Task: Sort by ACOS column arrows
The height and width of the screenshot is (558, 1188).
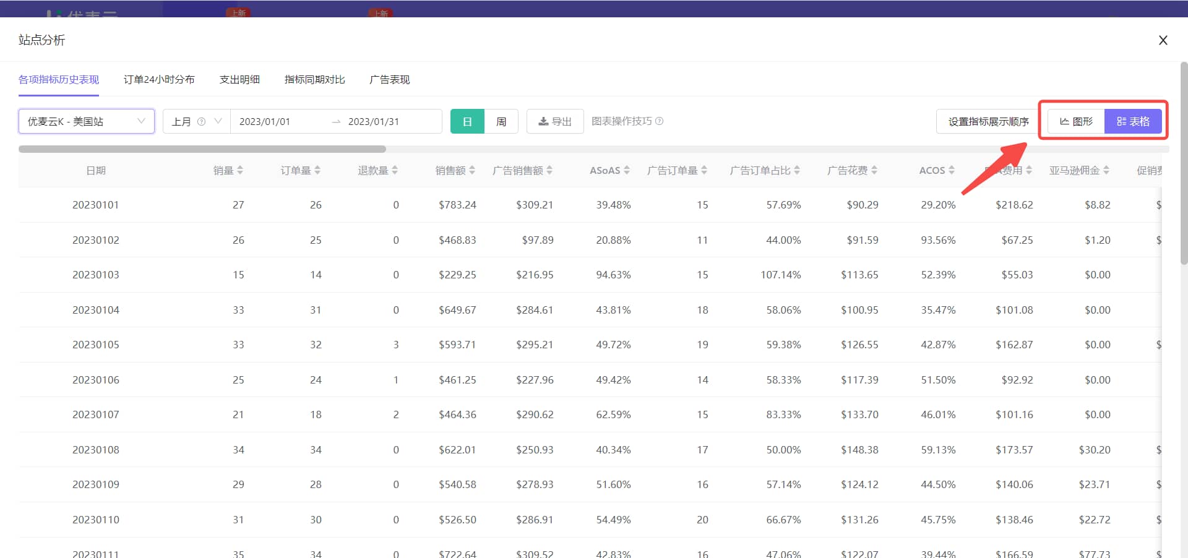Action: point(952,170)
